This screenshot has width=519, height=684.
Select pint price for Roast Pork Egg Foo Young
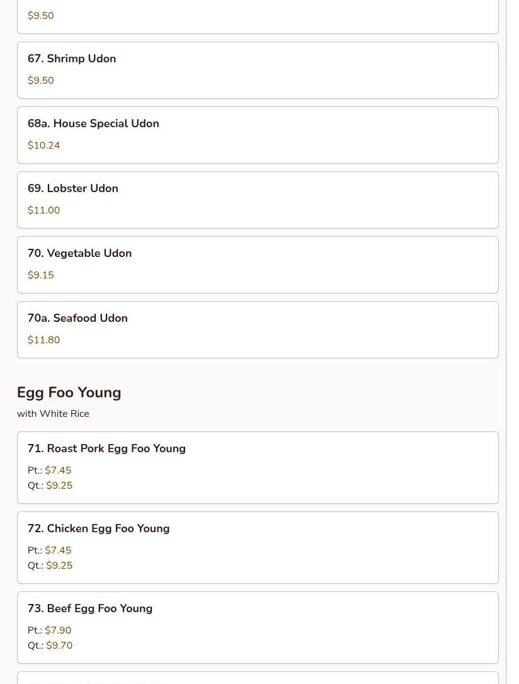(58, 470)
